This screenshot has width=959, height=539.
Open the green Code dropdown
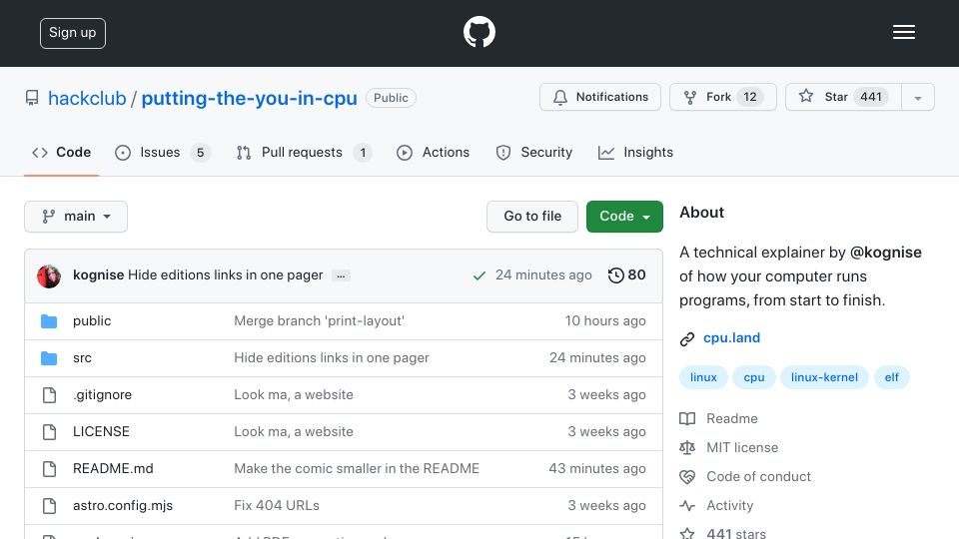[x=624, y=217]
